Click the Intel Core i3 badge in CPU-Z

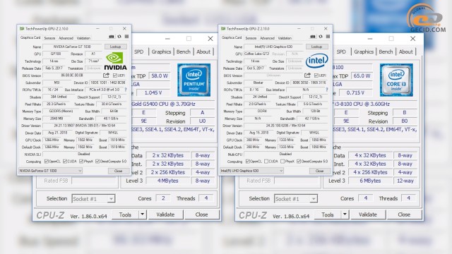(x=396, y=80)
